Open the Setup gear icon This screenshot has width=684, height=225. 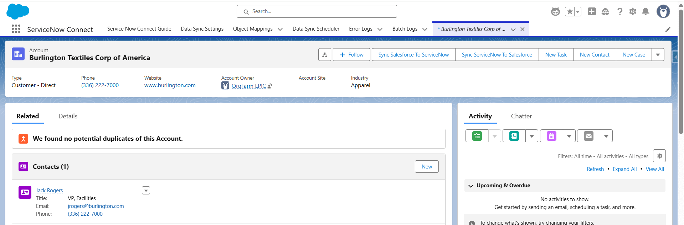633,12
